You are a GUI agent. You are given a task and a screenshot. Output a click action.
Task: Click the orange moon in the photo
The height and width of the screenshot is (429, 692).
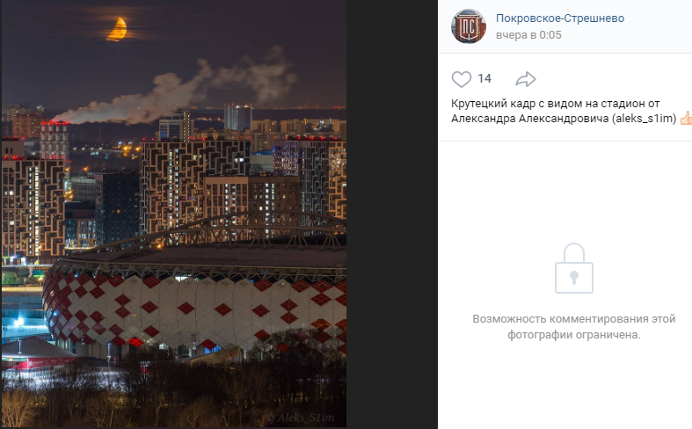pos(118,29)
